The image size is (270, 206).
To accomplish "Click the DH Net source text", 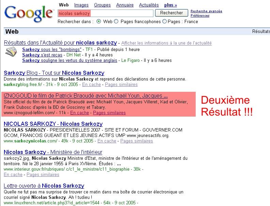I will click(x=74, y=55).
